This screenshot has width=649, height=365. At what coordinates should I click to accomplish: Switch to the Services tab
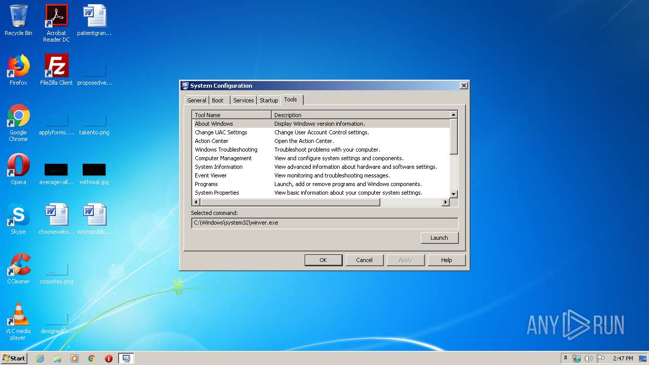[x=243, y=100]
